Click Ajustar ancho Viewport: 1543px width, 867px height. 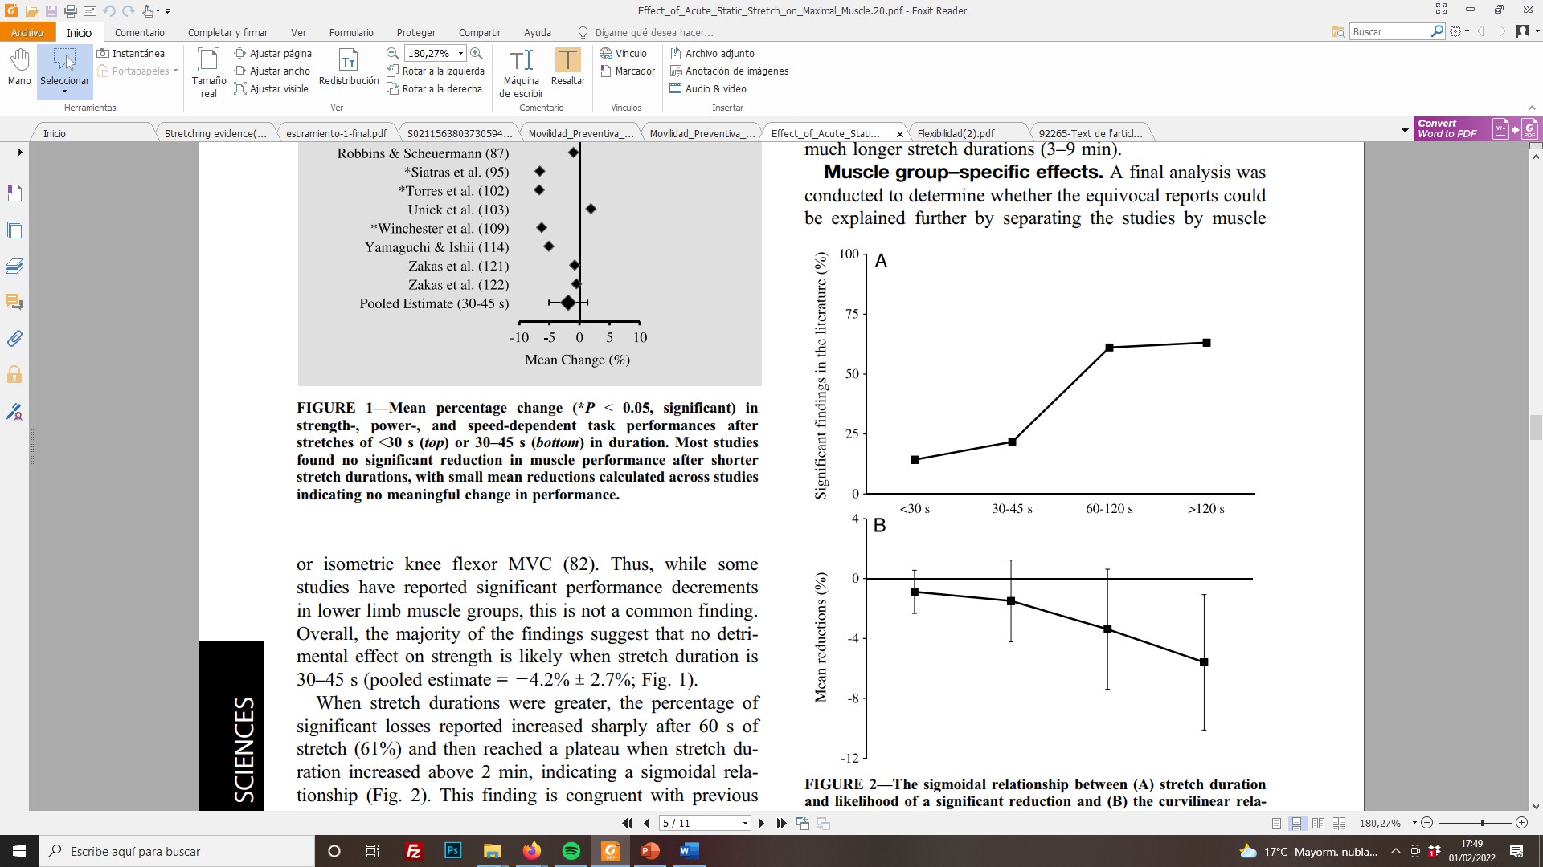[x=272, y=71]
